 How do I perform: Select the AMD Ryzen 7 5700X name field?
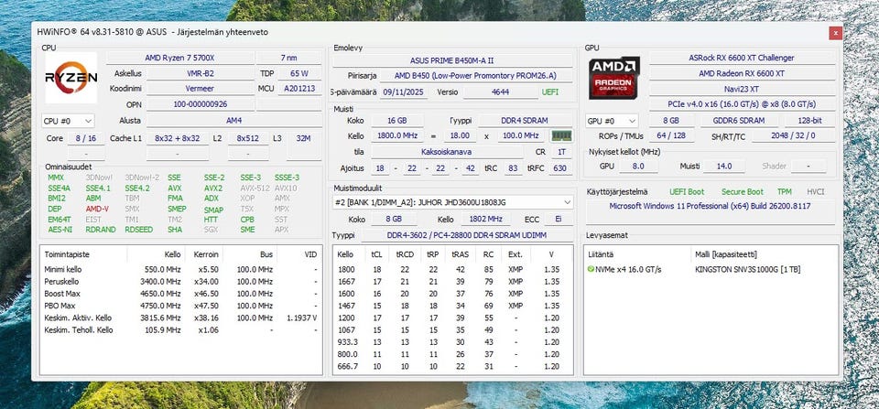click(x=179, y=58)
